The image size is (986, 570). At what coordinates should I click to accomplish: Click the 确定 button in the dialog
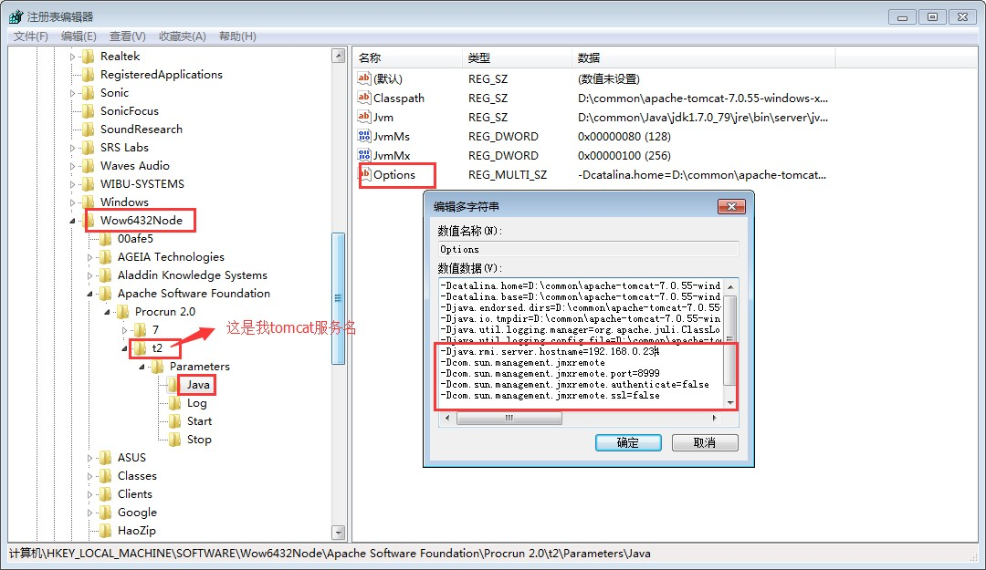pyautogui.click(x=628, y=442)
